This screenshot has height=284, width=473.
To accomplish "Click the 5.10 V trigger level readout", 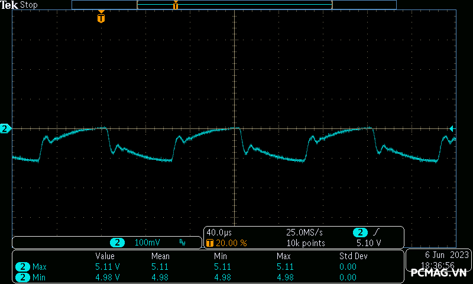I will point(368,243).
